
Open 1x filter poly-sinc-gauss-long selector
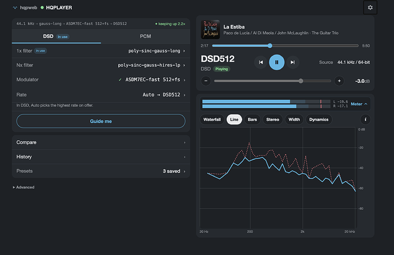tap(100, 51)
